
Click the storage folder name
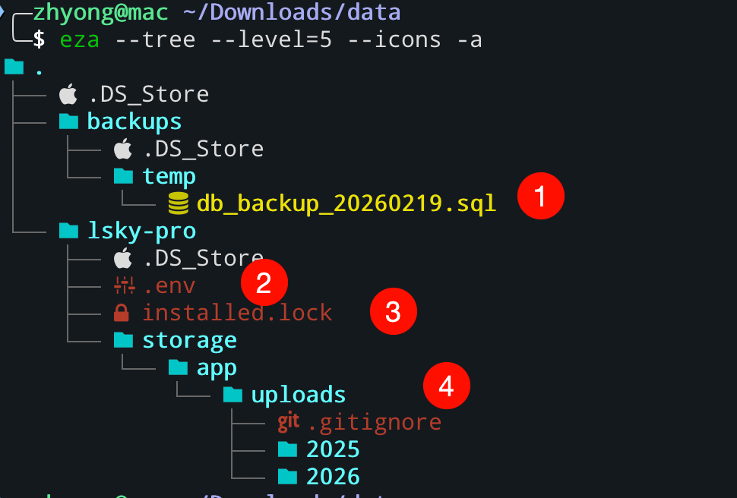point(189,340)
